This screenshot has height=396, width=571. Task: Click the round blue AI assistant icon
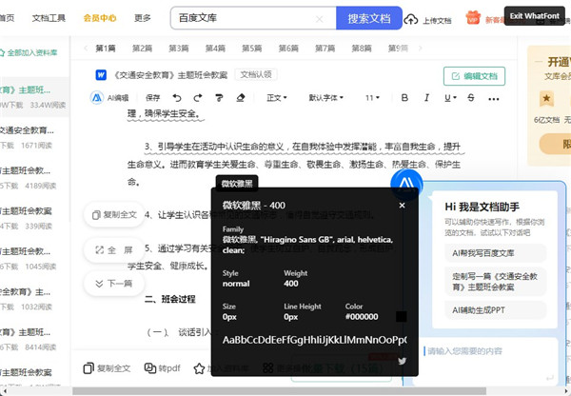point(406,185)
